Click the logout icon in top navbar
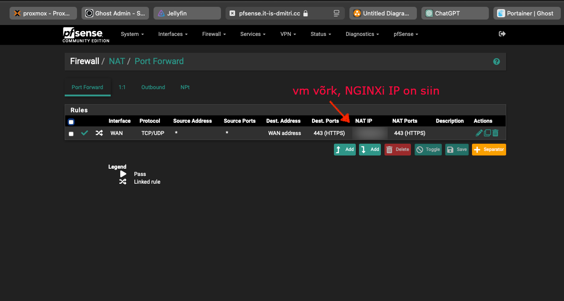This screenshot has height=301, width=564. tap(502, 34)
